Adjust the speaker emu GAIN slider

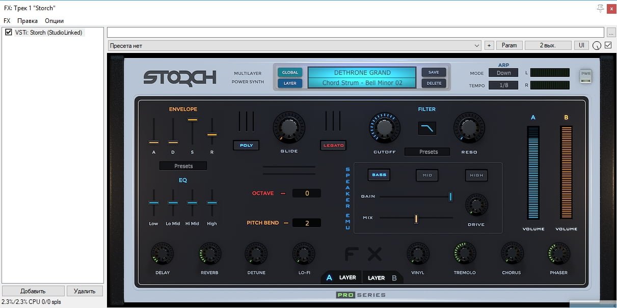coord(450,197)
